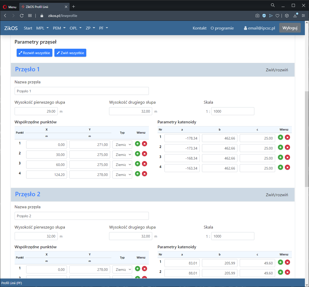
Task: Remove catenary row with a = -163,34
Action: click(x=287, y=167)
